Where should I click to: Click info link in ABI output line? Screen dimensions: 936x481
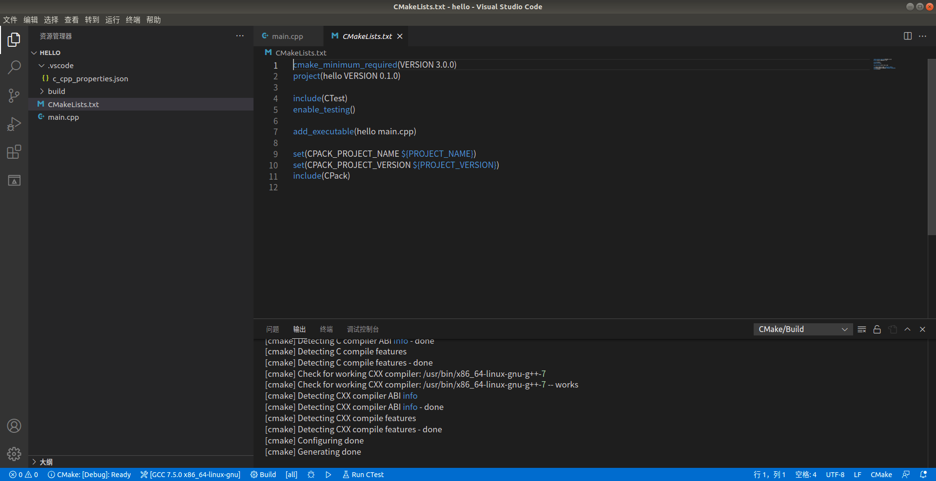click(x=410, y=396)
